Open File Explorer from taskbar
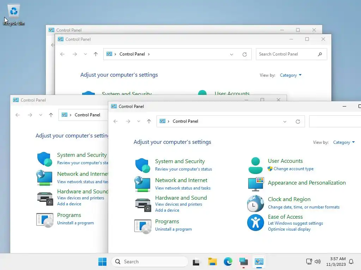361x270 pixels. (212, 262)
